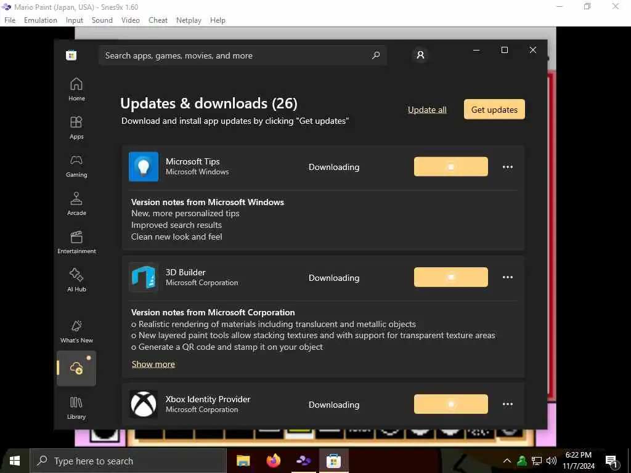
Task: Stop the Xbox Identity Provider download
Action: 450,404
